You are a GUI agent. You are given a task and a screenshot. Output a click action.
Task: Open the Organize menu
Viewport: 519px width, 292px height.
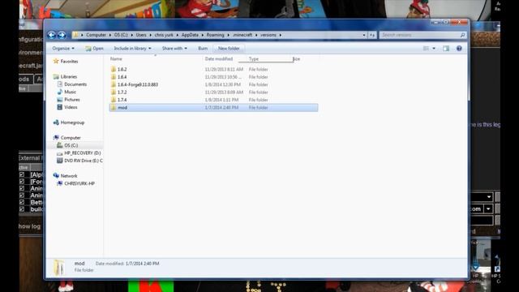[63, 49]
